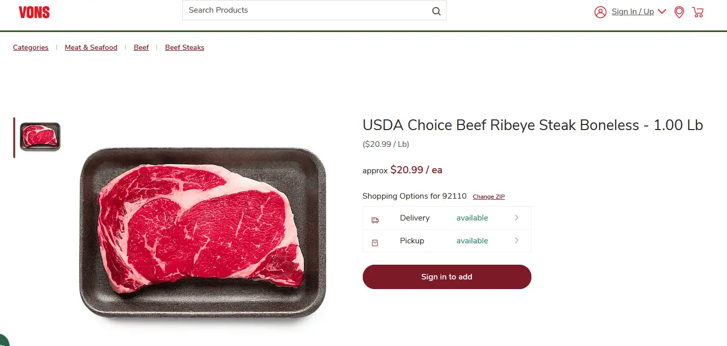This screenshot has height=346, width=727.
Task: Click the delivery truck icon
Action: coord(375,219)
